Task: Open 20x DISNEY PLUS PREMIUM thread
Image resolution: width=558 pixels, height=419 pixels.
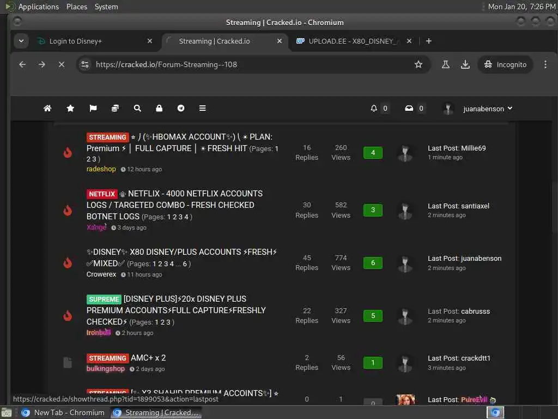Action: 176,310
